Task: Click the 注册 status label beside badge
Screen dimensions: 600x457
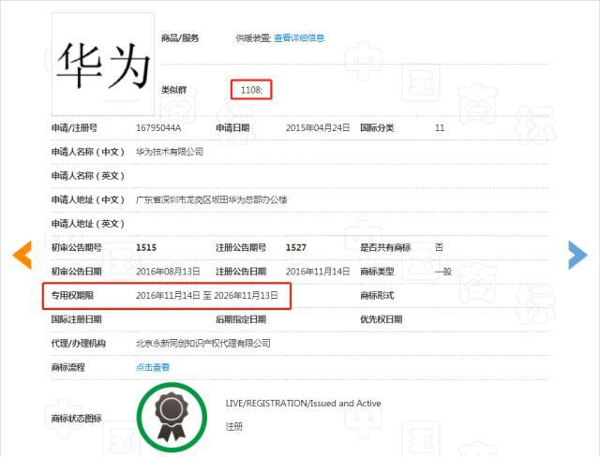Action: pyautogui.click(x=234, y=426)
